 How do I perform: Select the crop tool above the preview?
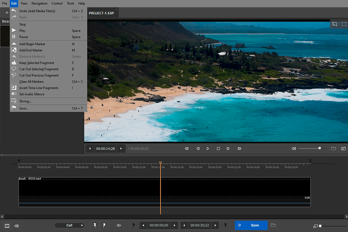[335, 24]
